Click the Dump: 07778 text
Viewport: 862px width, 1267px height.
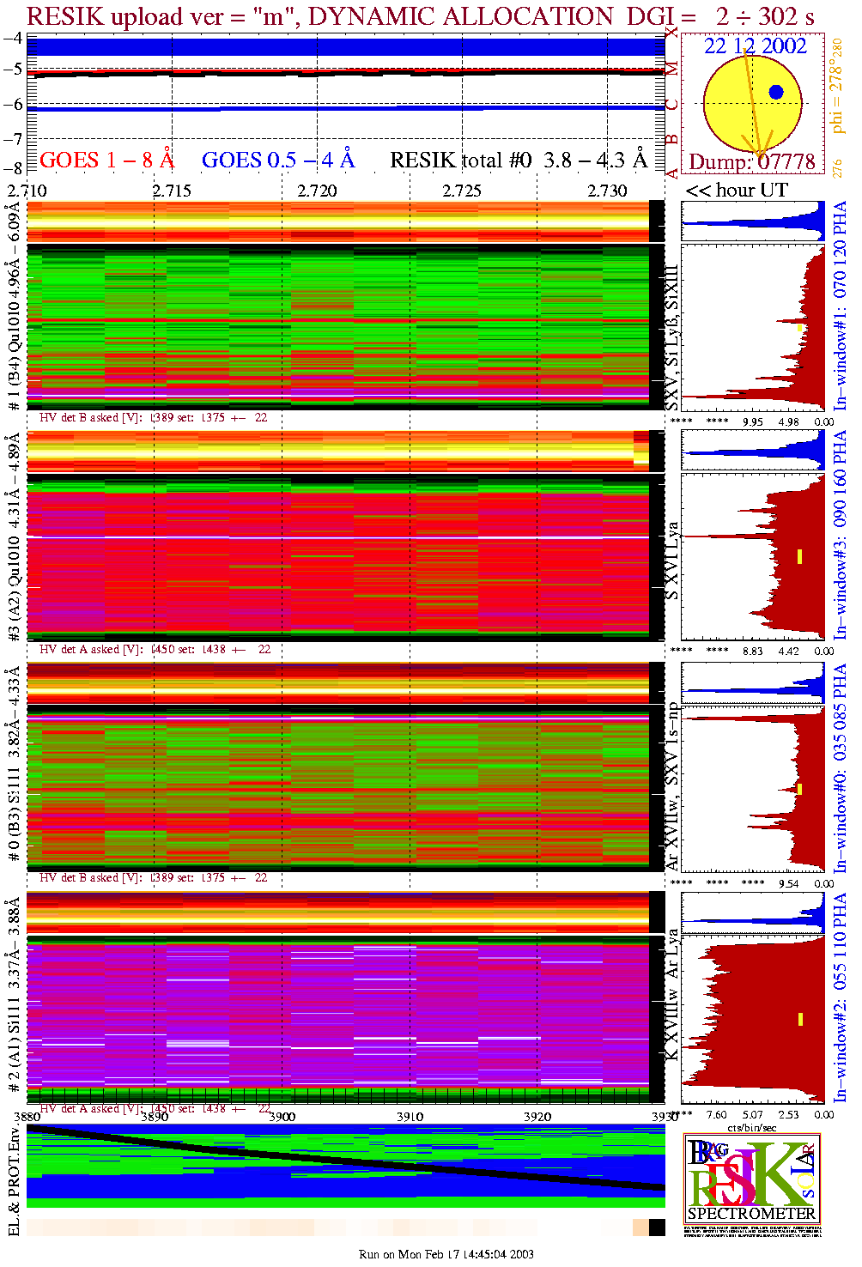coord(752,161)
